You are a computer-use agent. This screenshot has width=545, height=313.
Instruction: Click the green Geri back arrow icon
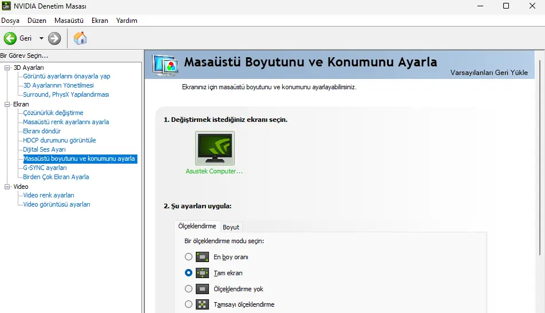coord(10,38)
